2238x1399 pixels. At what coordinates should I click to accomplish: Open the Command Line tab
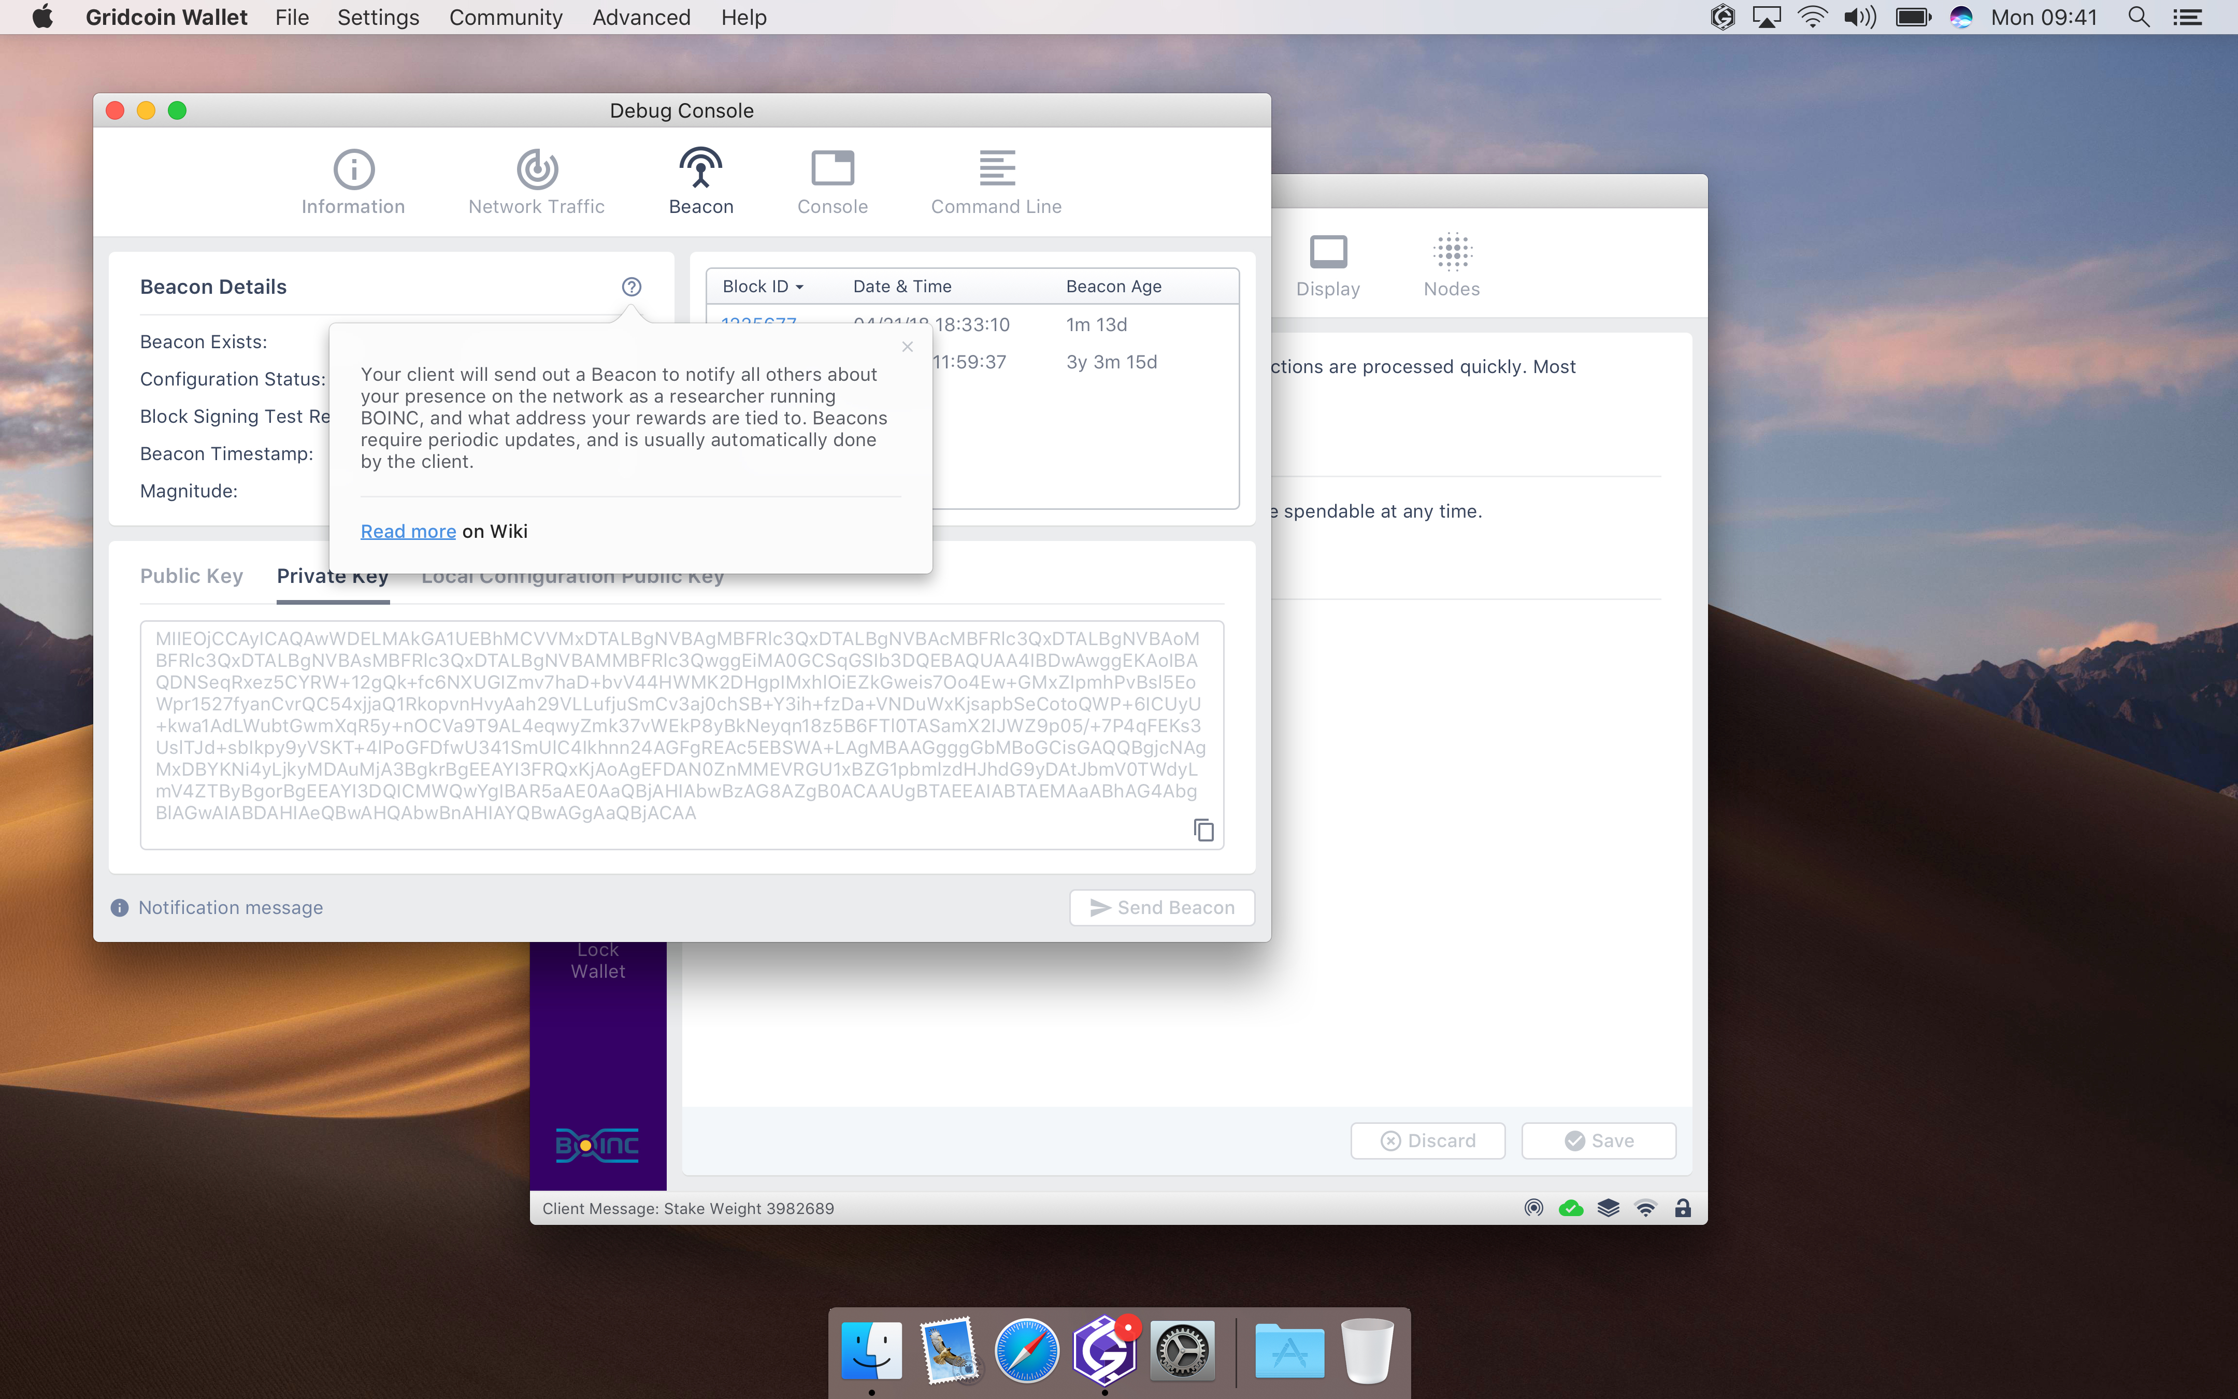(996, 182)
